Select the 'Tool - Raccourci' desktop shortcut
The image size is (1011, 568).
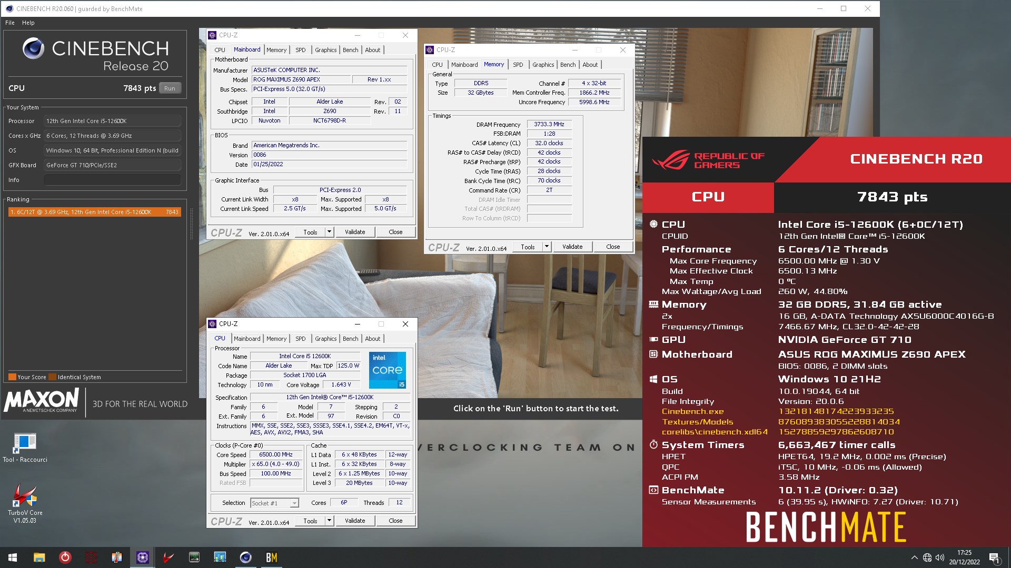25,448
